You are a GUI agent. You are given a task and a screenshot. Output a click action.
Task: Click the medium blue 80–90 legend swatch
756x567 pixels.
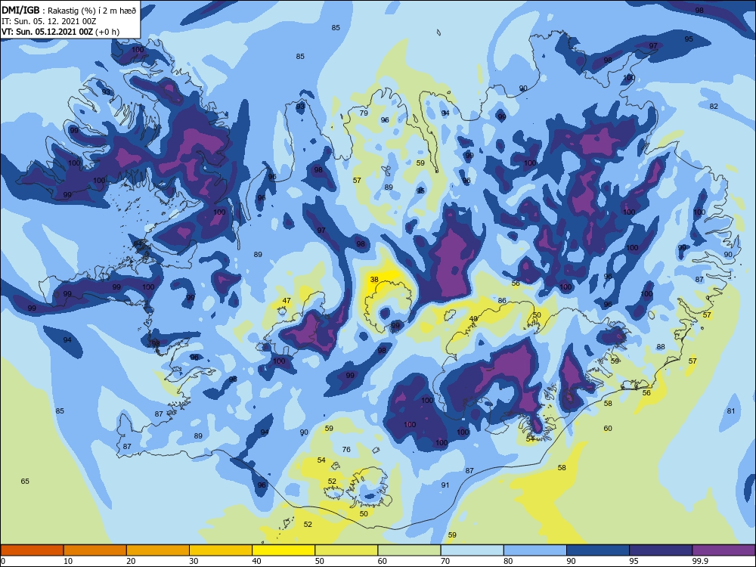tap(535, 550)
